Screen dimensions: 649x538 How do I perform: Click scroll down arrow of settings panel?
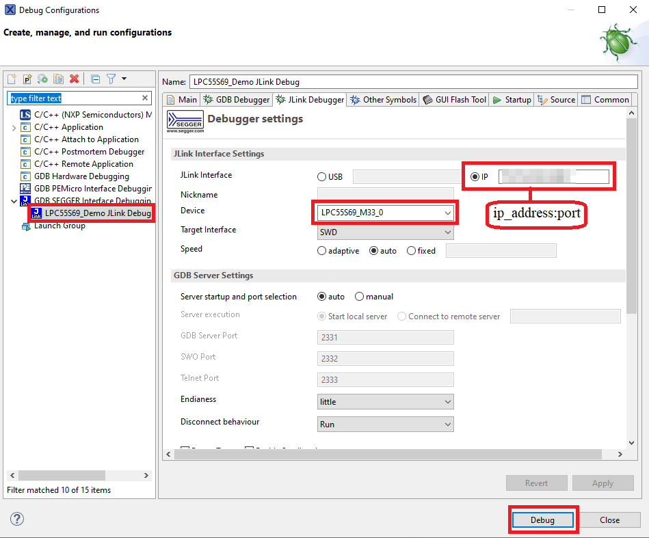[631, 443]
